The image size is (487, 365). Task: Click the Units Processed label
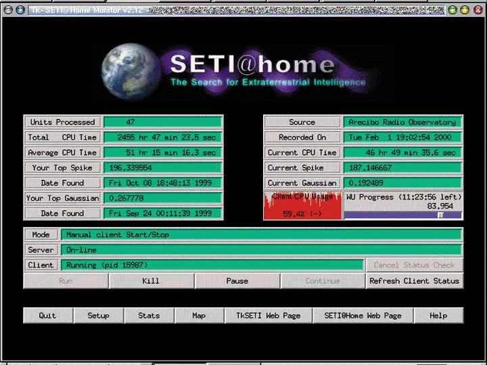point(62,122)
